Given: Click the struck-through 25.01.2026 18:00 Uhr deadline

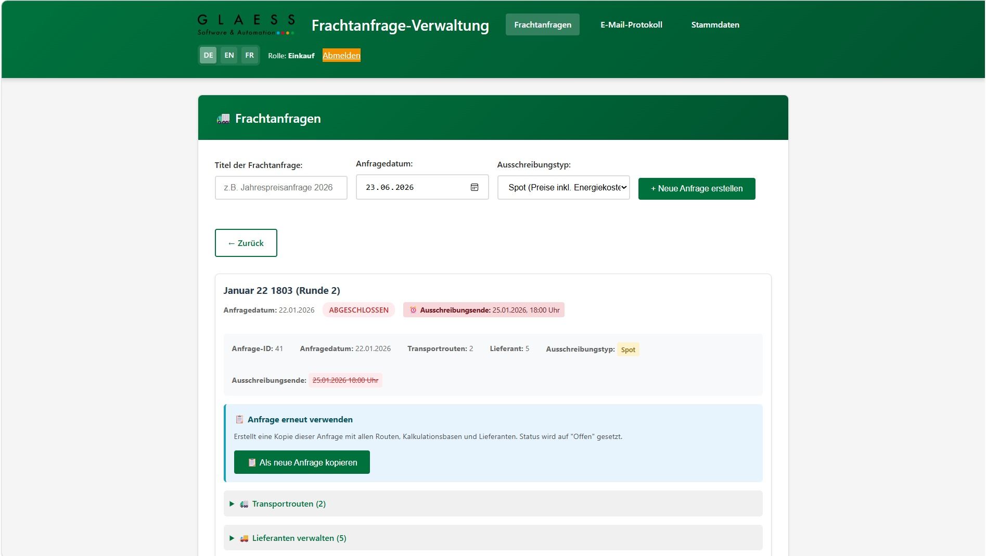Looking at the screenshot, I should (x=345, y=380).
